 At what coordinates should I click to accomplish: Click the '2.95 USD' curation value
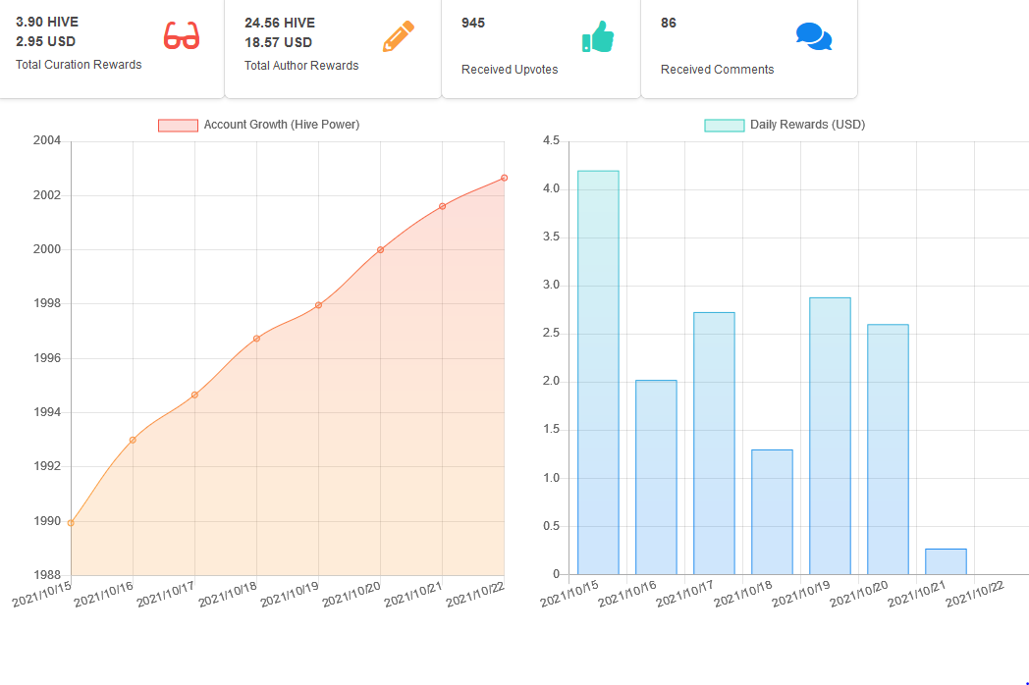tap(46, 41)
